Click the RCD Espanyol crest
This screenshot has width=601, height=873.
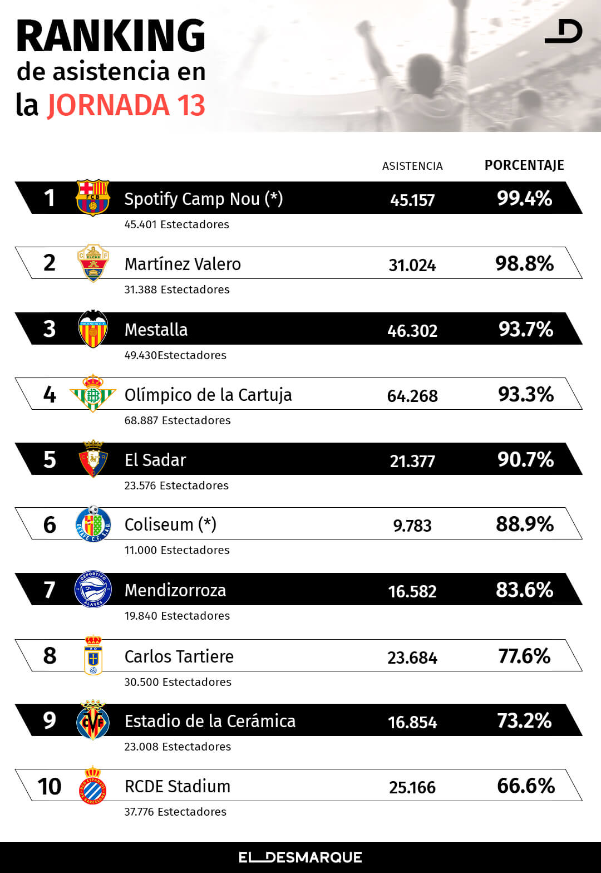pos(93,786)
